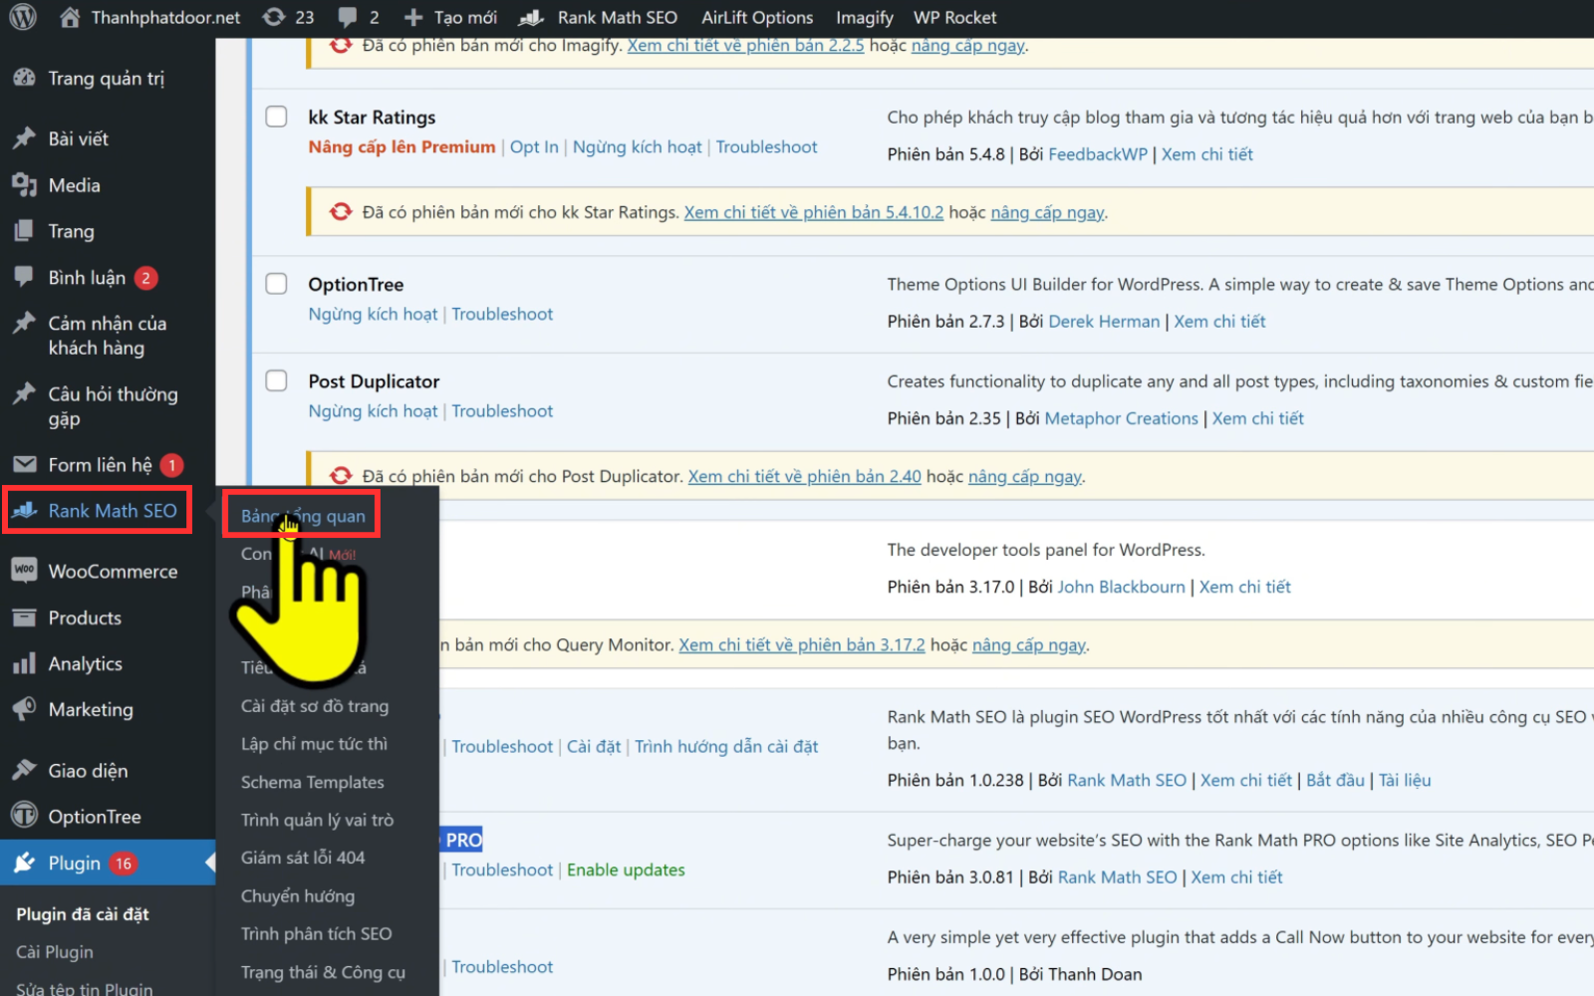Click the kk Star Ratings update icon
Viewport: 1594px width, 996px height.
pos(341,212)
